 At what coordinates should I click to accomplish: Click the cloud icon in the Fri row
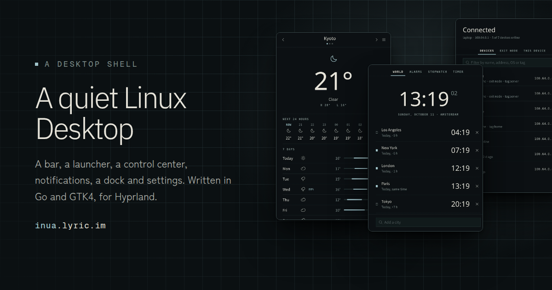[303, 210]
